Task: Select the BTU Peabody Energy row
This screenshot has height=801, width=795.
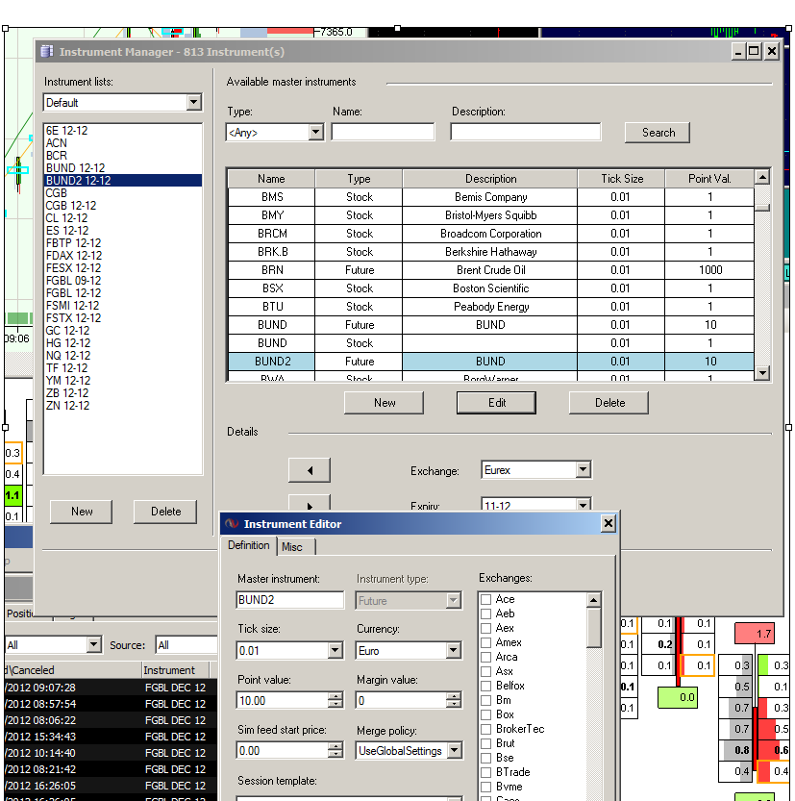Action: click(x=490, y=307)
